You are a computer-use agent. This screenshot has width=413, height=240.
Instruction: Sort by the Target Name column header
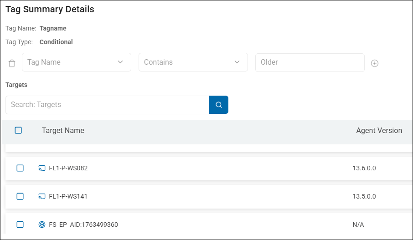[x=63, y=131]
